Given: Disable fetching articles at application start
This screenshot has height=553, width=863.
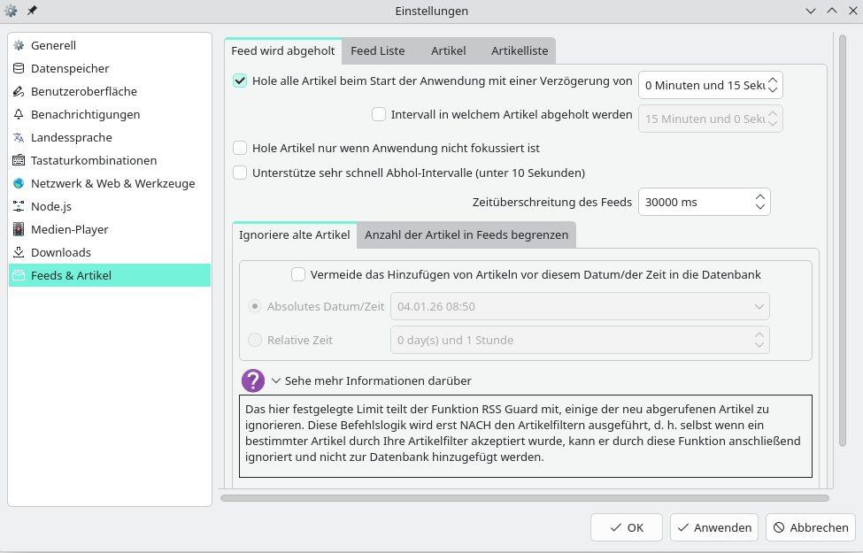Looking at the screenshot, I should coord(240,81).
